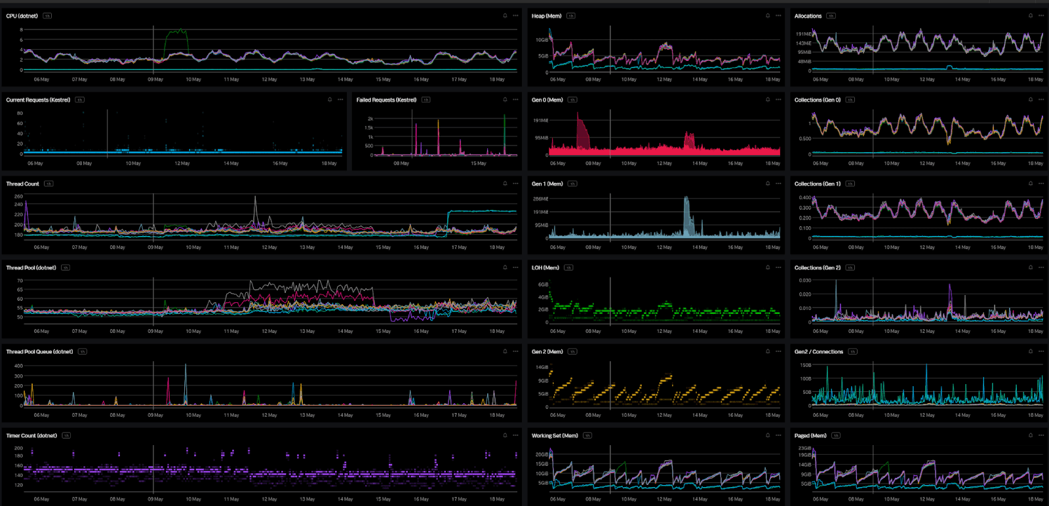Show more options for Timer Count (dotnet) panel
The height and width of the screenshot is (506, 1049).
pos(515,435)
